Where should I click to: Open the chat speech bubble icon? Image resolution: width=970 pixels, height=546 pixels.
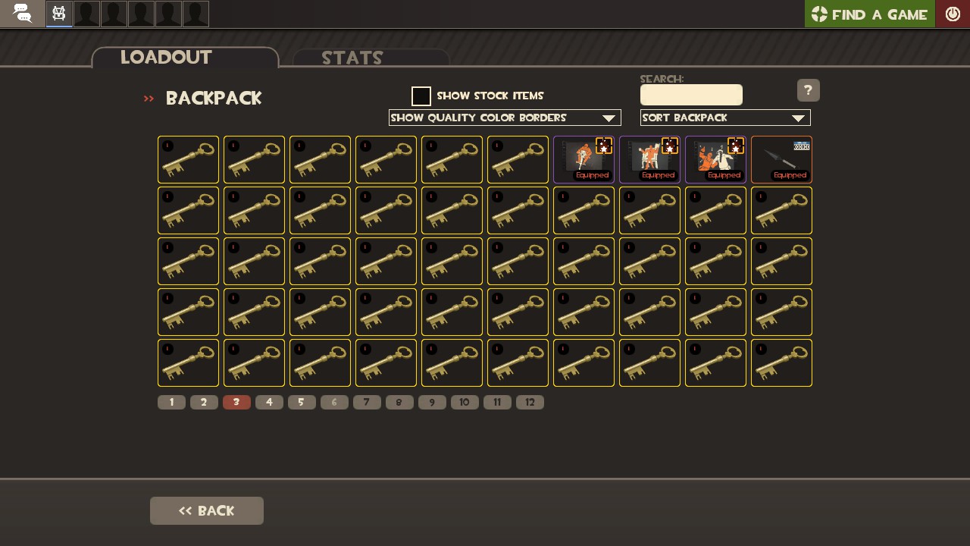23,13
